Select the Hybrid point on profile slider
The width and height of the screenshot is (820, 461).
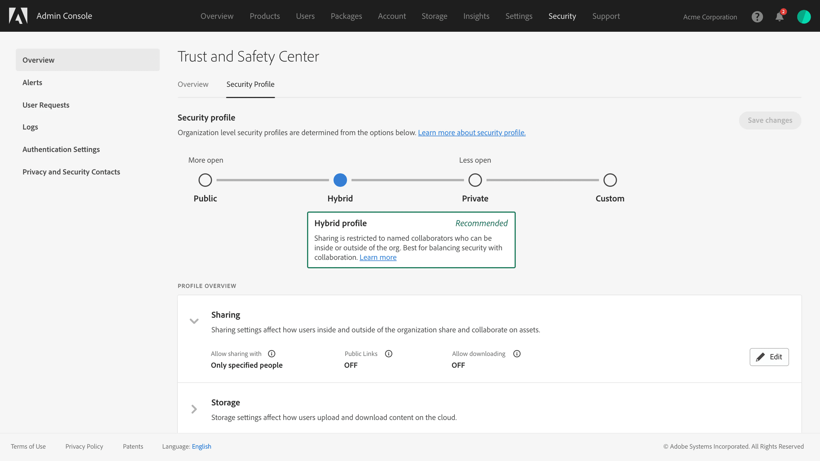340,180
